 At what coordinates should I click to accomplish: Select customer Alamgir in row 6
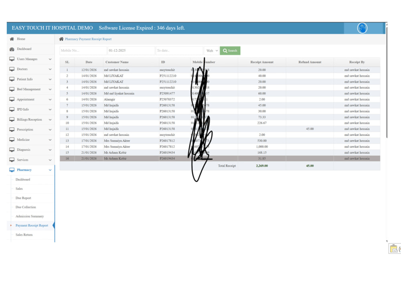tap(109, 99)
